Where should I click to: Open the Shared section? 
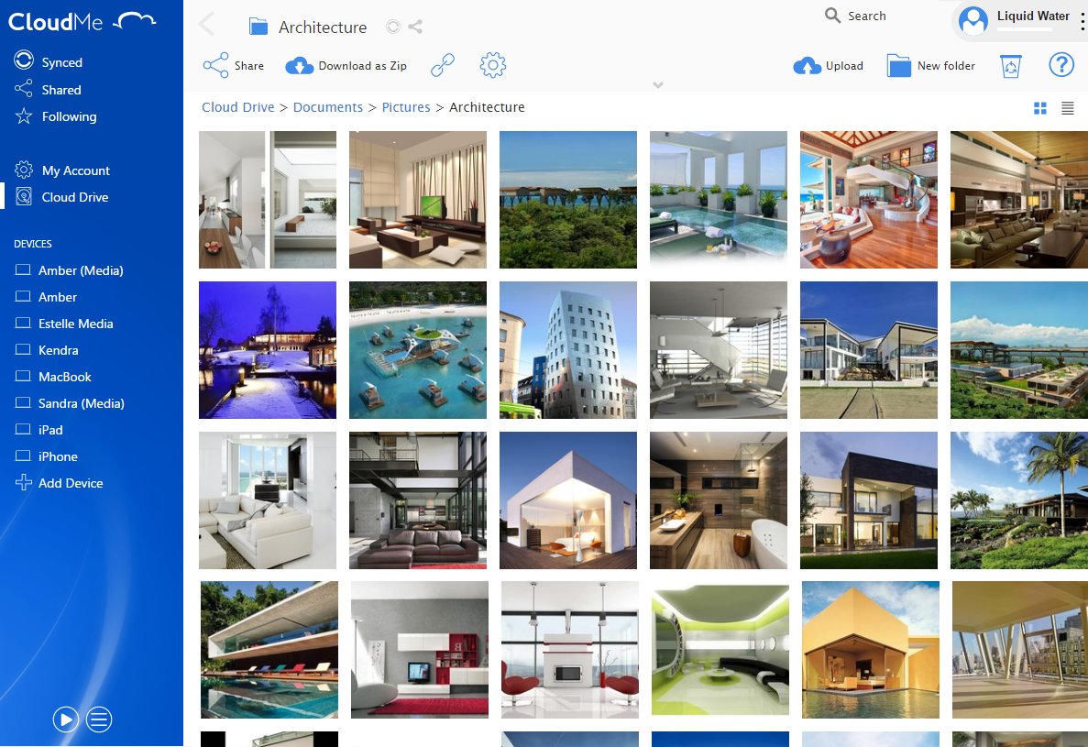[48, 90]
